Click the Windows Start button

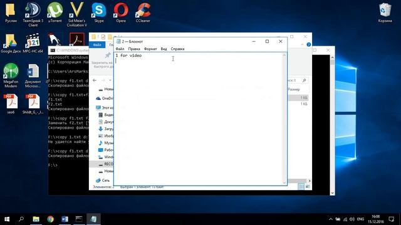tap(7, 219)
